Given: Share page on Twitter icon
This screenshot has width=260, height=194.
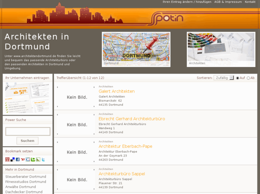Looking at the screenshot, I should click(43, 159).
